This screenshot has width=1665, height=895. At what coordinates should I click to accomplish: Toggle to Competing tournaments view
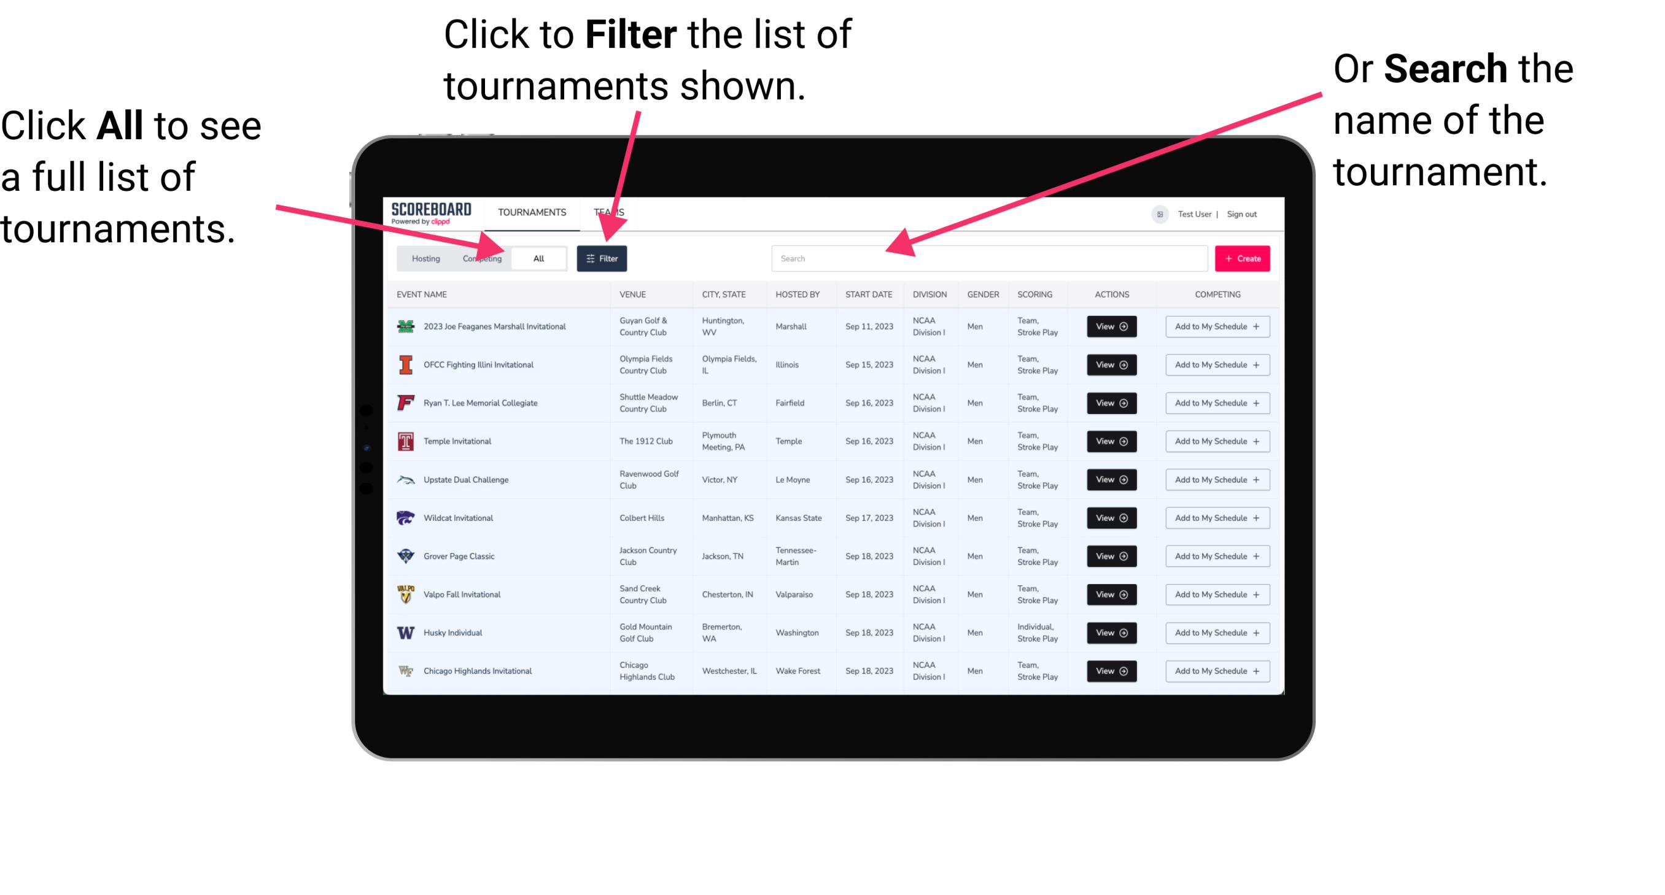pyautogui.click(x=482, y=257)
